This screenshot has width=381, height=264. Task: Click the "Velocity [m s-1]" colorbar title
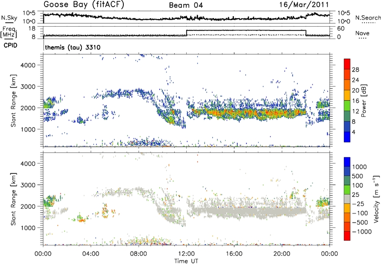pos(376,199)
